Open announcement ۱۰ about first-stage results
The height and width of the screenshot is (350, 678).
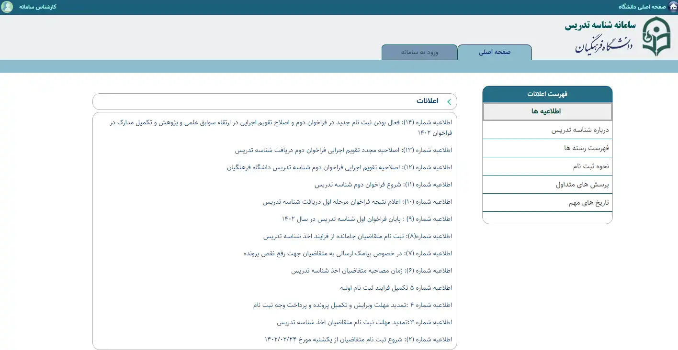[x=357, y=202]
